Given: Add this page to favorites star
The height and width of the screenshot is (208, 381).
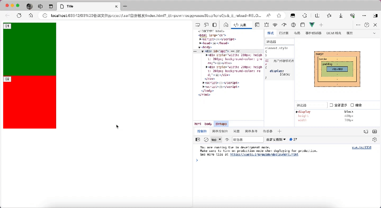Looking at the screenshot, I should point(279,16).
